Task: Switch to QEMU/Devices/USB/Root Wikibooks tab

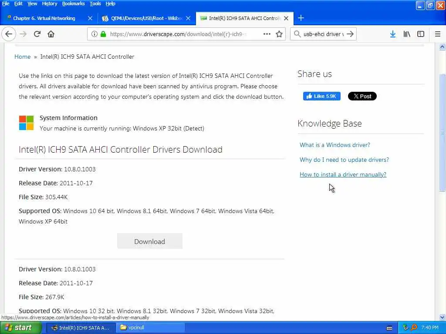Action: click(146, 18)
